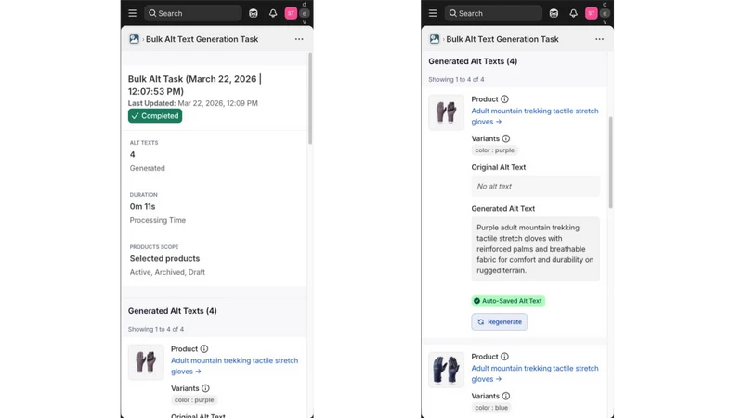Click the Completed status badge
Viewport: 743px width, 418px height.
[155, 115]
